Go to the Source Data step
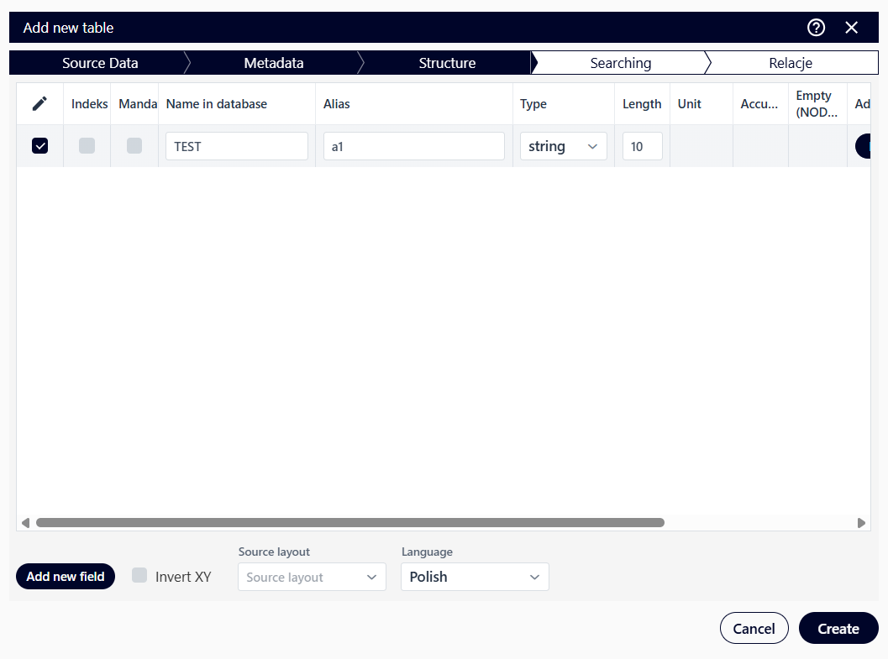The height and width of the screenshot is (659, 888). 100,63
